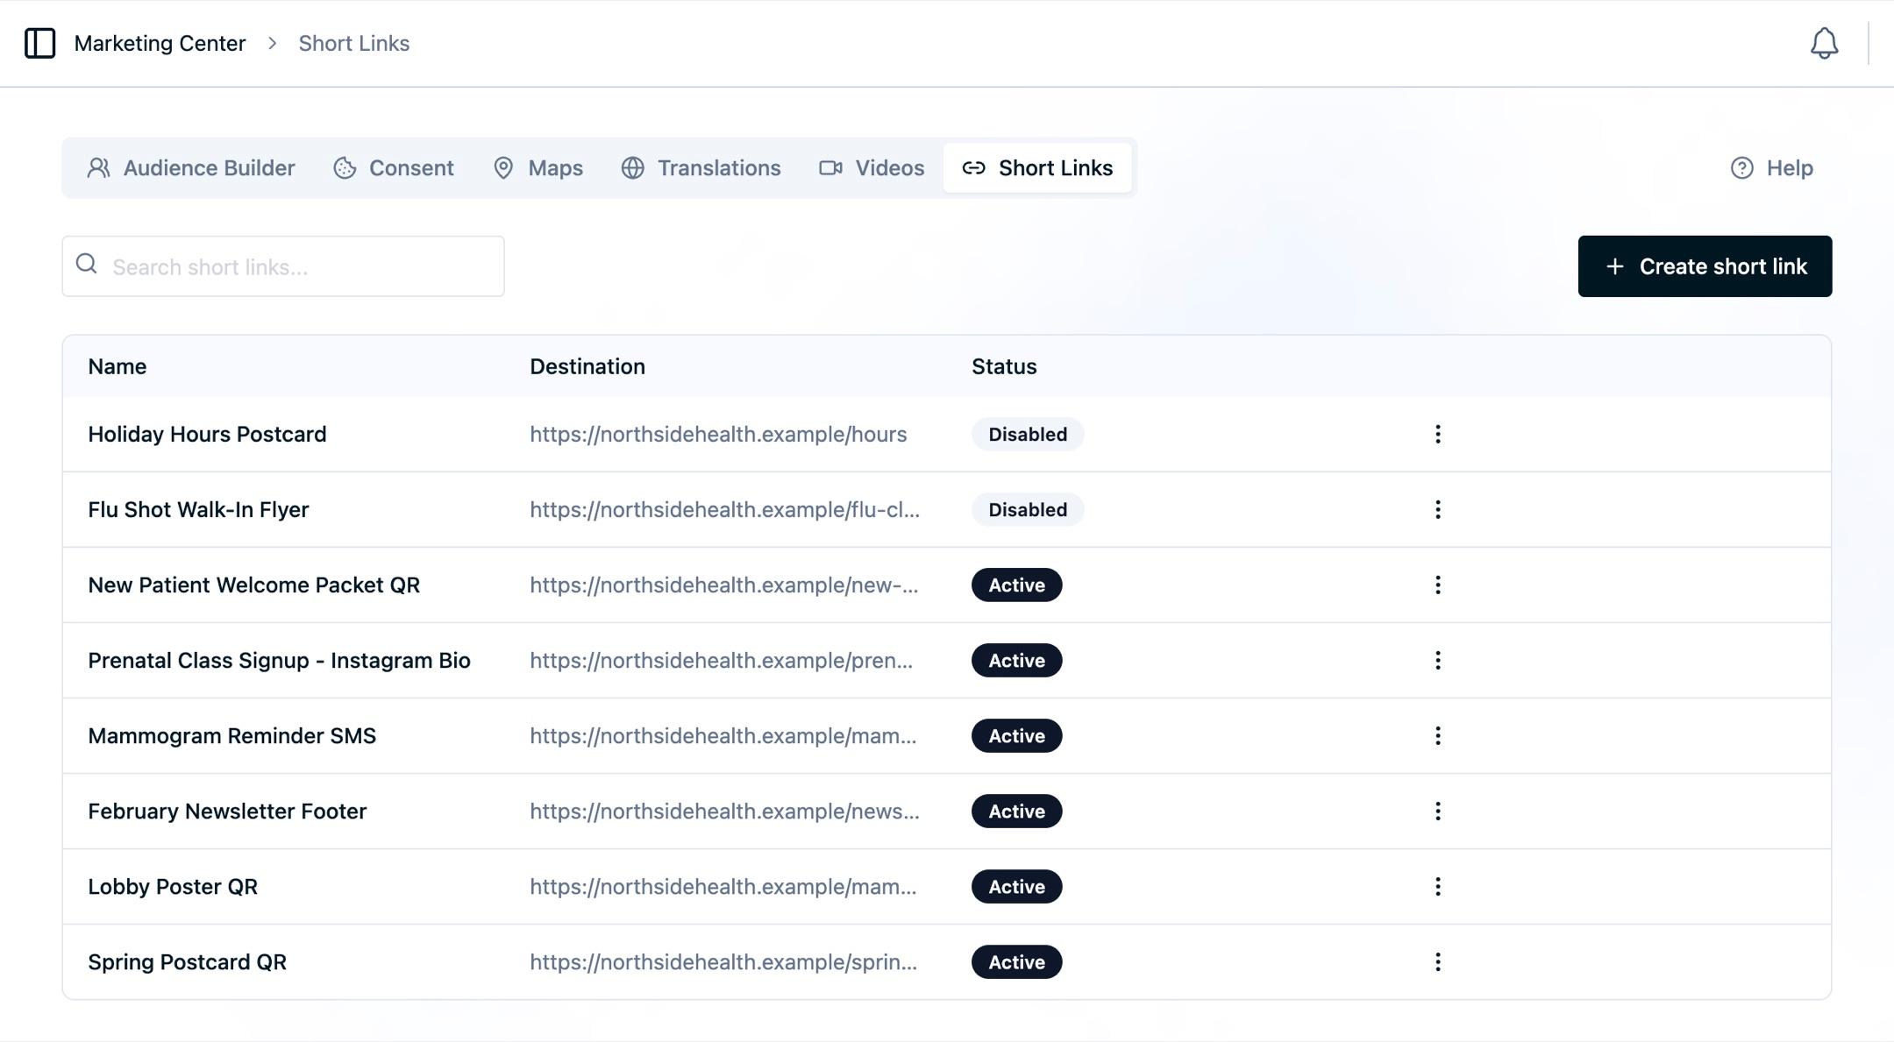Select the Holiday Hours Postcard name
Viewport: 1894px width, 1042px height.
[x=207, y=435]
